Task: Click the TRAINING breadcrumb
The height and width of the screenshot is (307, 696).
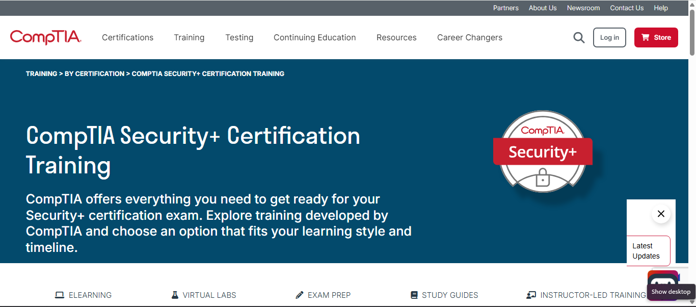Action: (41, 74)
